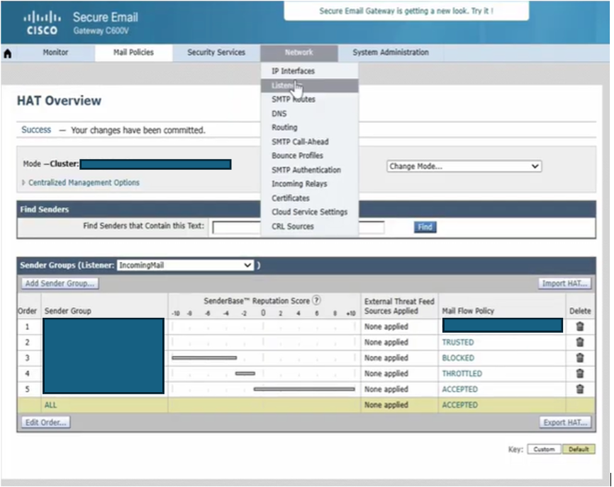Delete the BLOCKED policy sender group
This screenshot has width=614, height=487.
(x=579, y=357)
